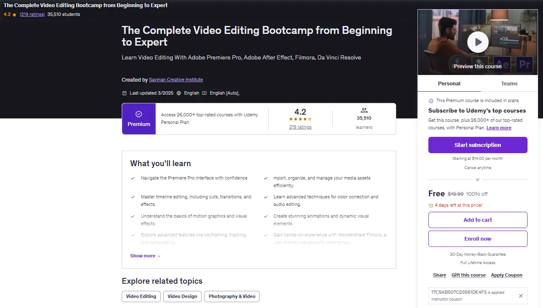Screen dimensions: 543x308
Task: Click the Share link
Action: [440, 275]
